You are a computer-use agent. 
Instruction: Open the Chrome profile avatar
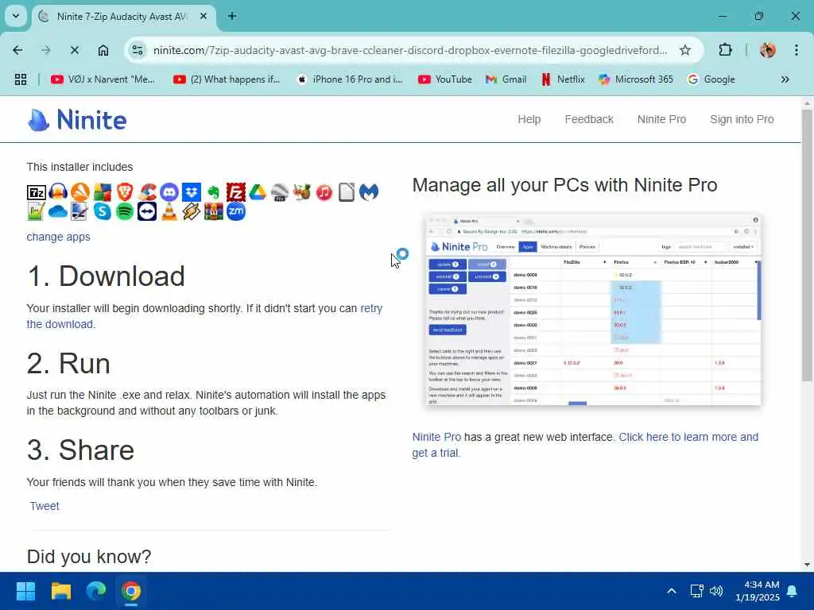767,50
